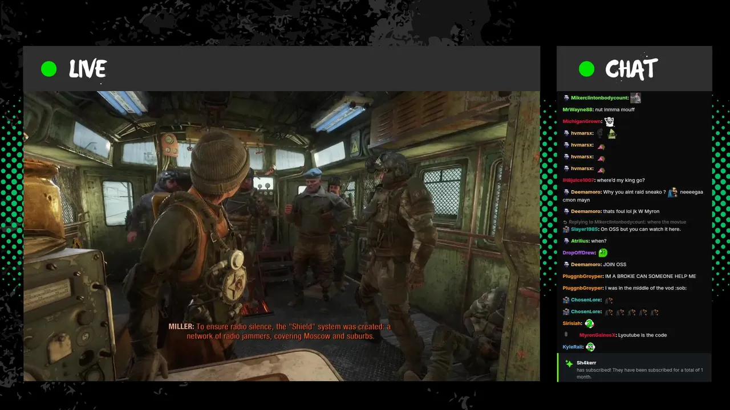Click the Slayer1985 username
Image resolution: width=730 pixels, height=410 pixels.
point(585,229)
